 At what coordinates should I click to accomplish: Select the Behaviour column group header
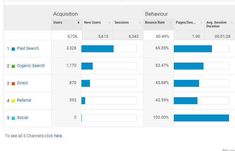156,14
